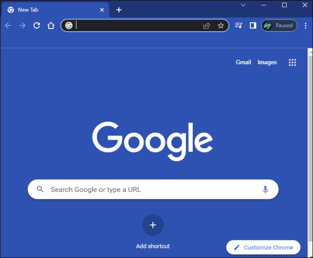Click the Chrome icon on the tab
The height and width of the screenshot is (258, 313).
point(11,10)
